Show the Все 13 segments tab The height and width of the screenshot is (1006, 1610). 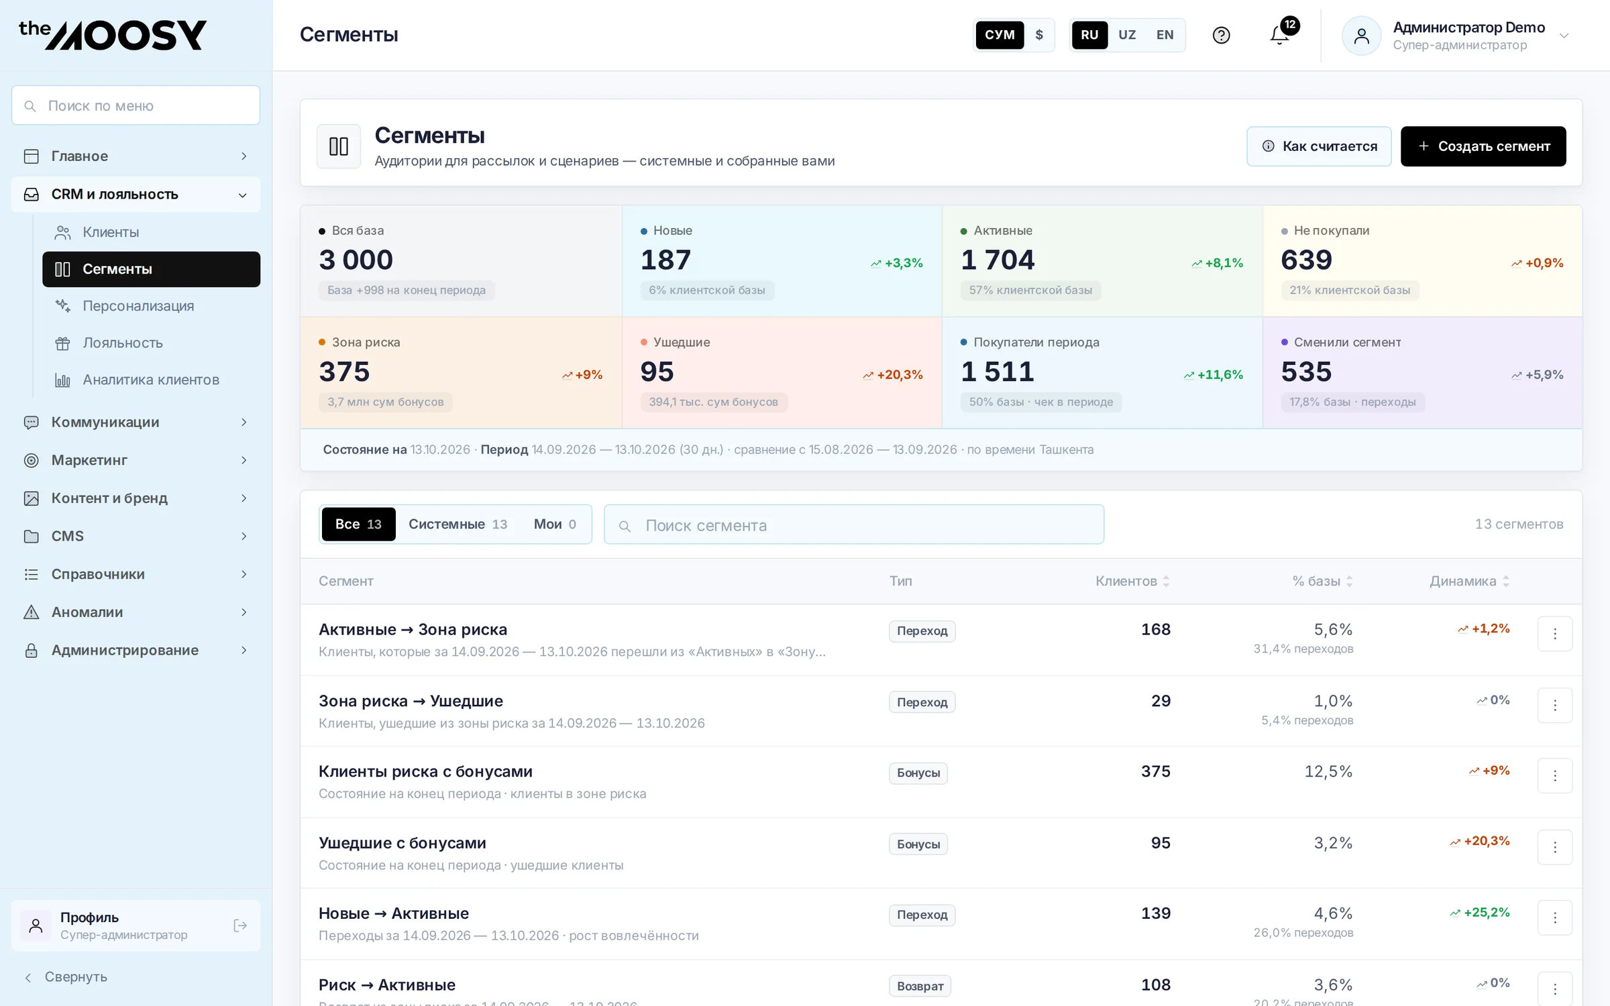click(x=358, y=524)
